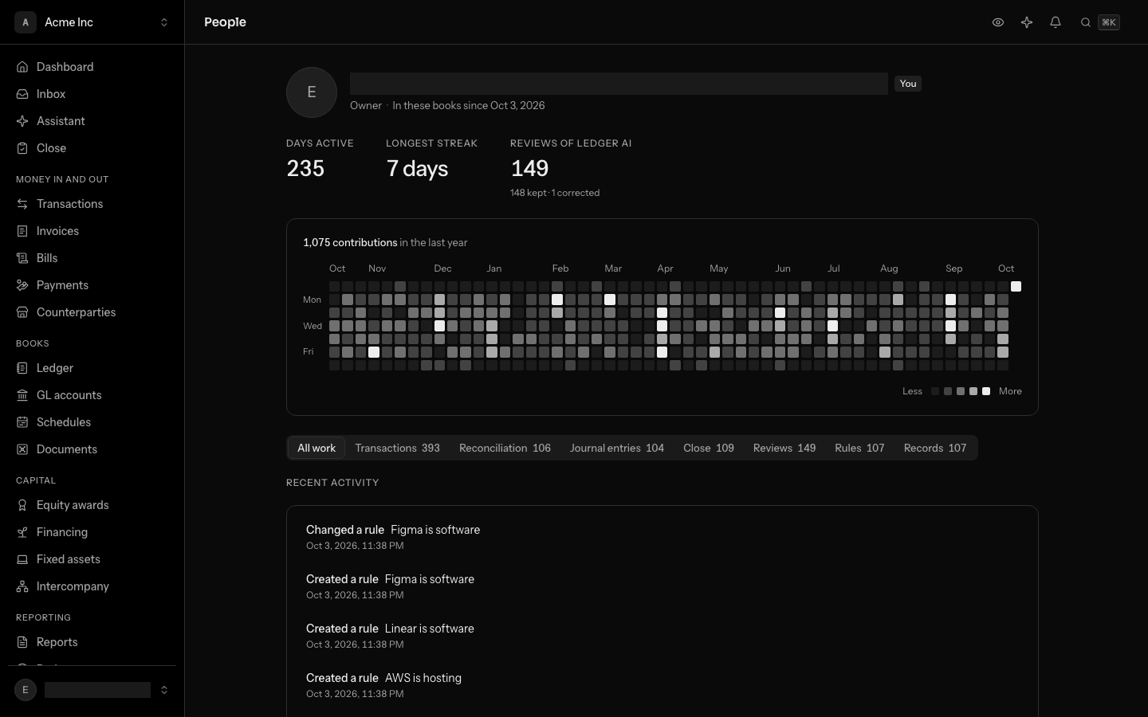
Task: Click the ⌘K shortcut badge
Action: click(1109, 22)
